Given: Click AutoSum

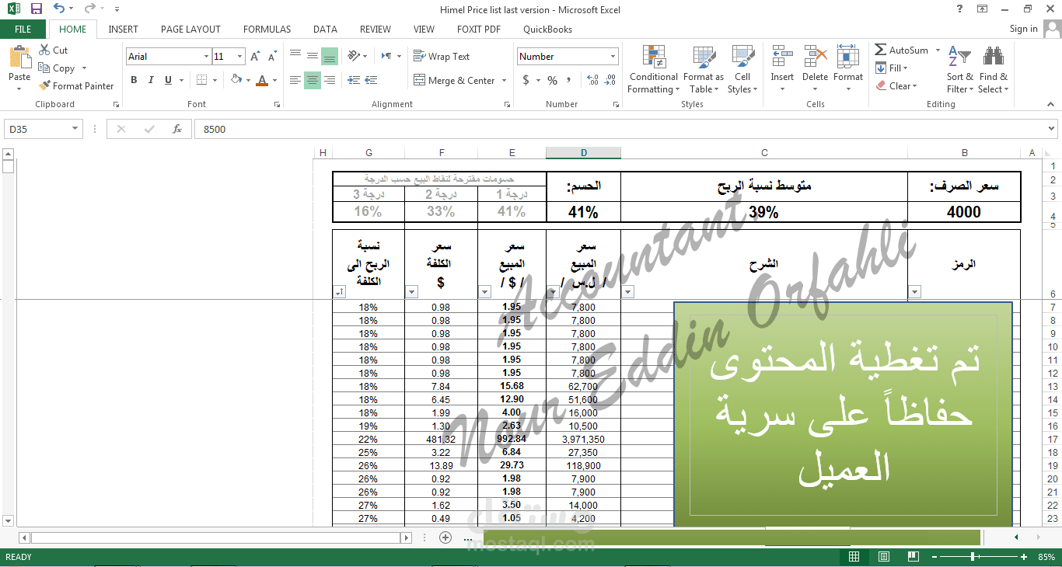Looking at the screenshot, I should coord(901,50).
